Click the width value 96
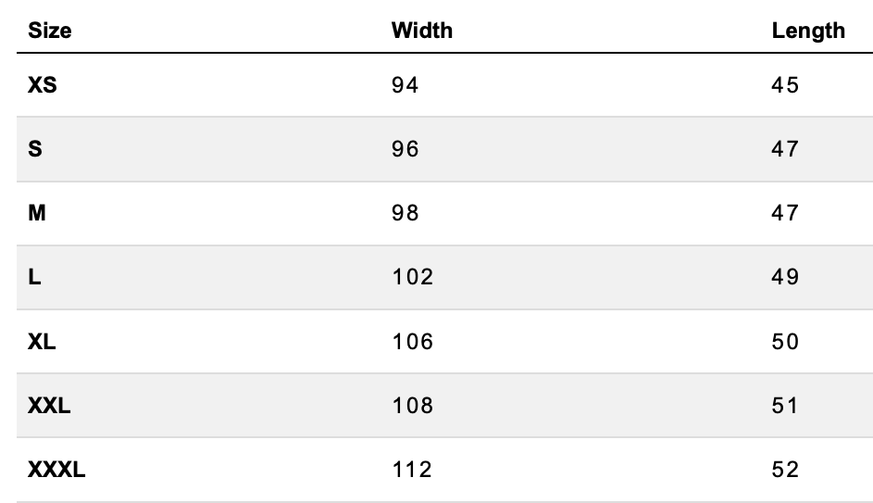This screenshot has height=503, width=873. [x=405, y=149]
